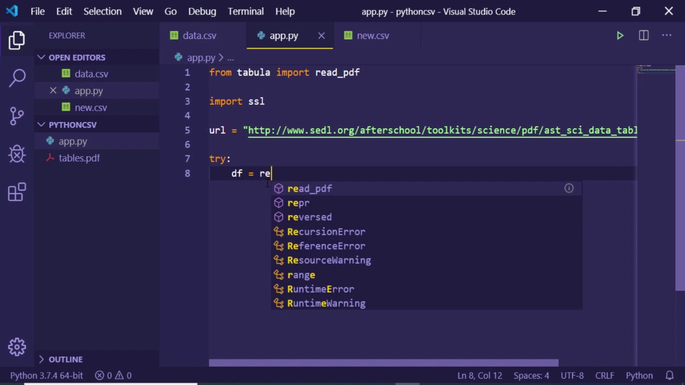Toggle suggestion details info icon
Screen dimensions: 685x385
pos(569,188)
